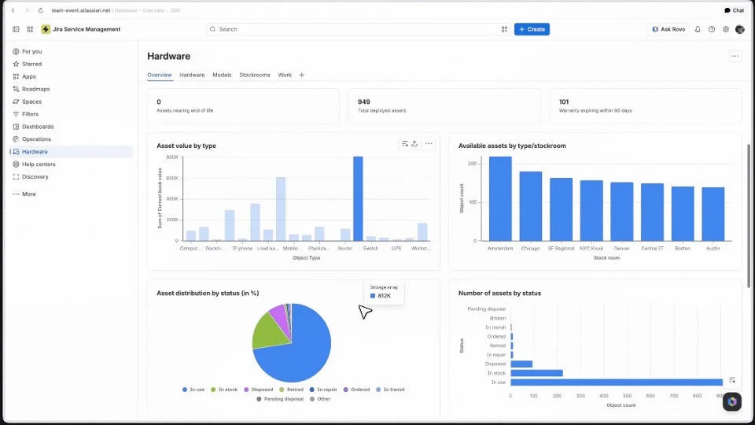Click the page vertical scrollbar

(x=749, y=216)
